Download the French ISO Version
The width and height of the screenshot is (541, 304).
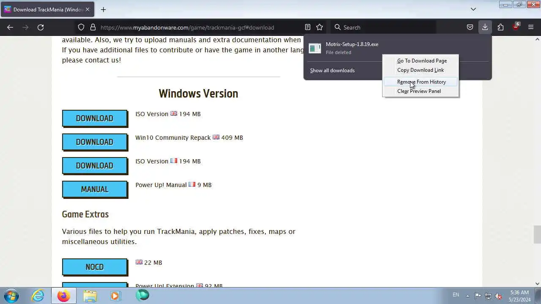(95, 166)
